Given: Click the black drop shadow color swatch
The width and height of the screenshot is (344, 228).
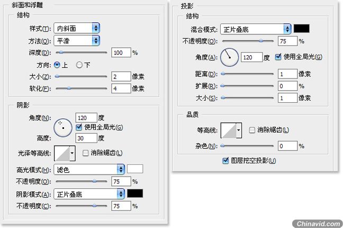Looking at the screenshot, I should pos(302,29).
